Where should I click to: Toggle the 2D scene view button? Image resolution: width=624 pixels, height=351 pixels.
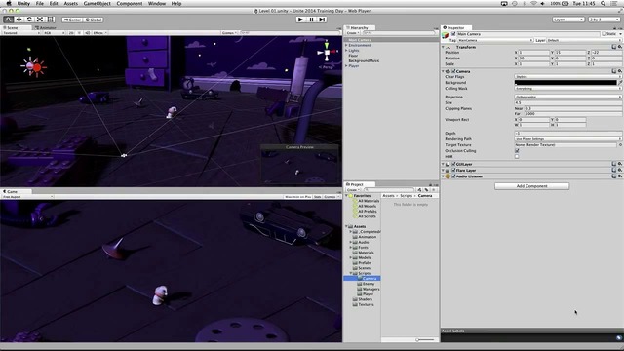click(71, 33)
